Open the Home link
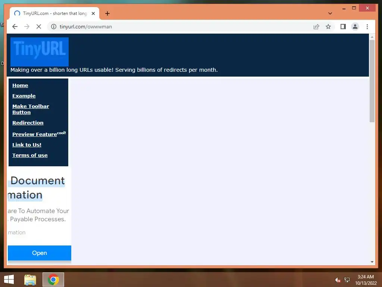Viewport: 382px width, 287px height. pyautogui.click(x=20, y=86)
